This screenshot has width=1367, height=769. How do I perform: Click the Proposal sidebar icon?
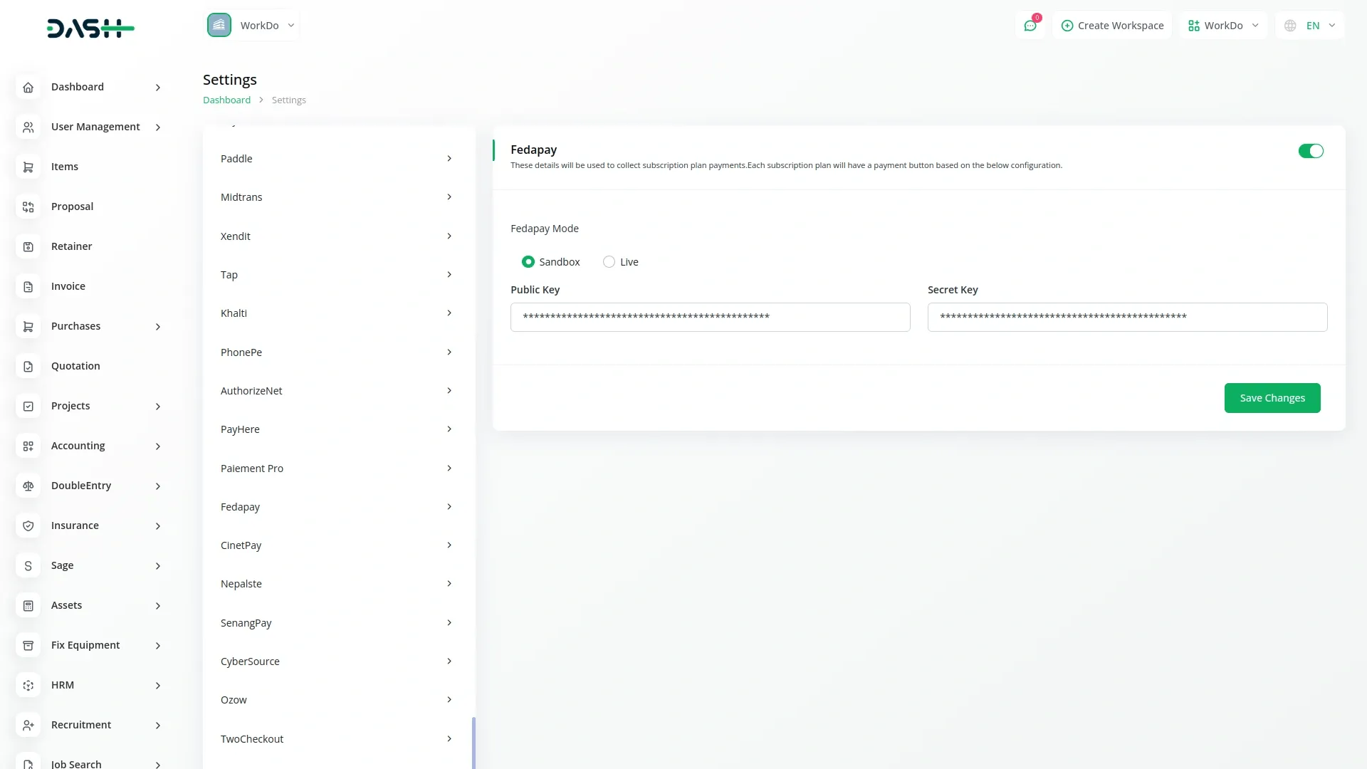click(28, 206)
